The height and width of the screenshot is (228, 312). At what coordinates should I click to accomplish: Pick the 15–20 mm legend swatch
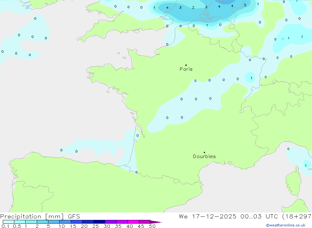coord(77,222)
